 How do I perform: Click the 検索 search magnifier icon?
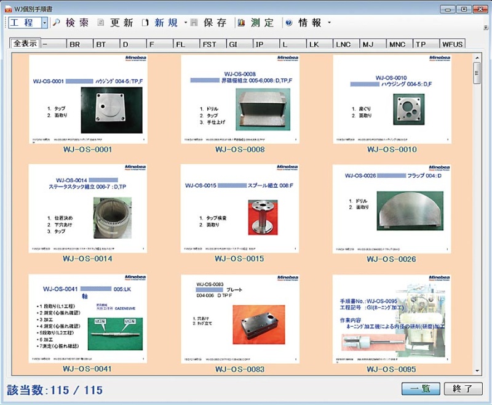pyautogui.click(x=56, y=23)
